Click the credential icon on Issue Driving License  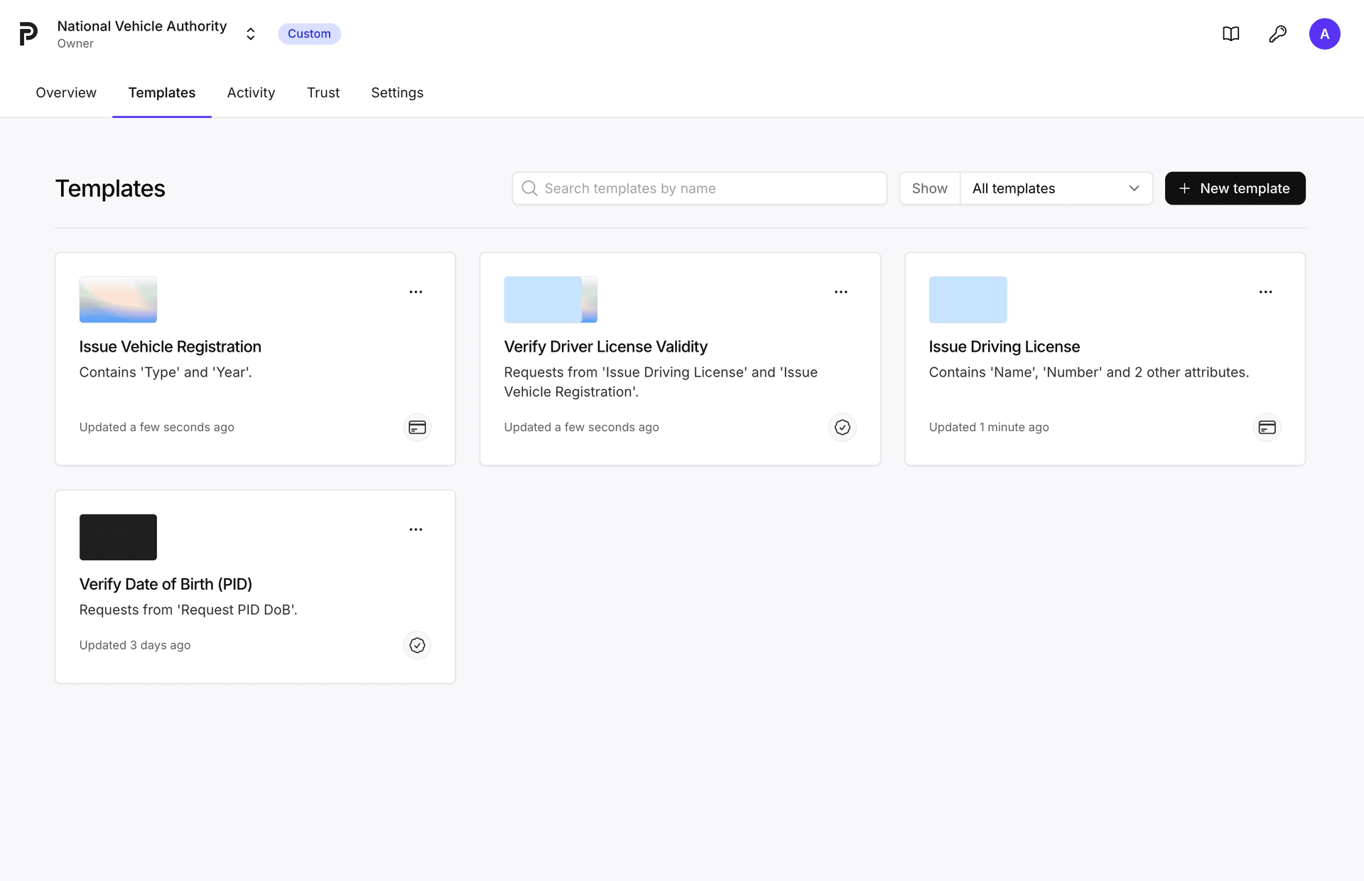coord(1267,427)
